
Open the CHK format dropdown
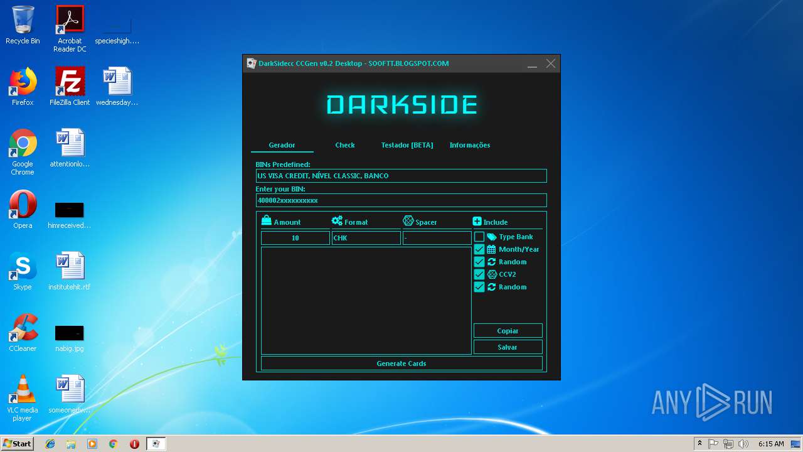tap(366, 238)
